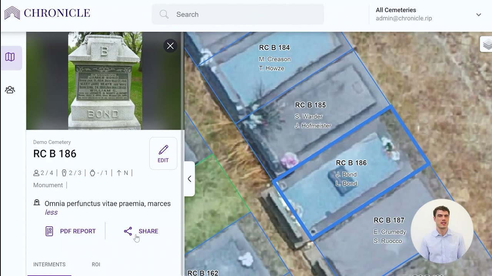Open the people sidebar icon
492x276 pixels.
(x=10, y=90)
